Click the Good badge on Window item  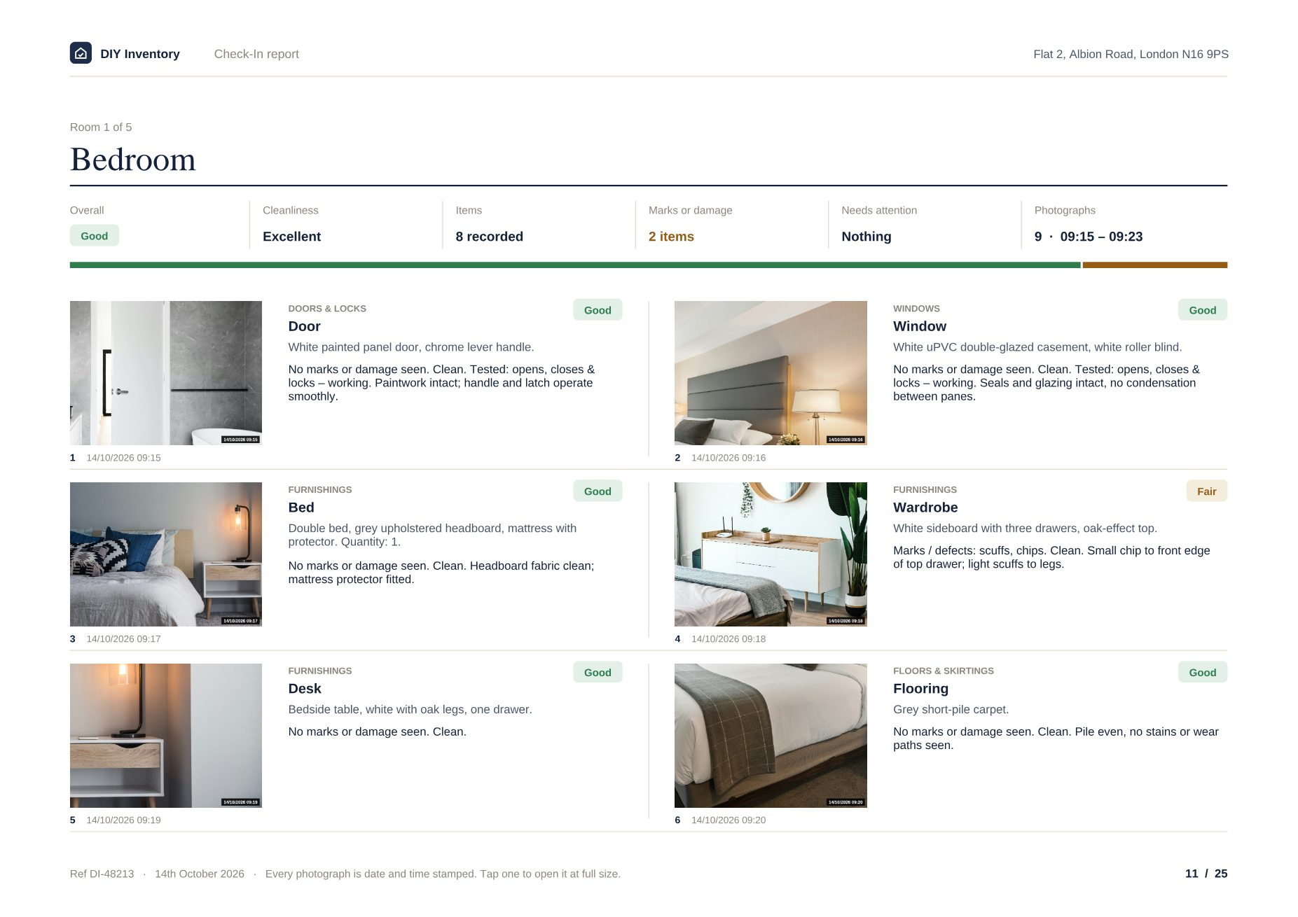(x=1202, y=310)
